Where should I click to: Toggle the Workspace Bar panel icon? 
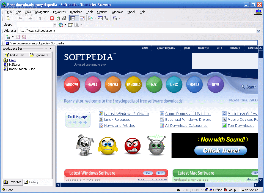point(73,18)
